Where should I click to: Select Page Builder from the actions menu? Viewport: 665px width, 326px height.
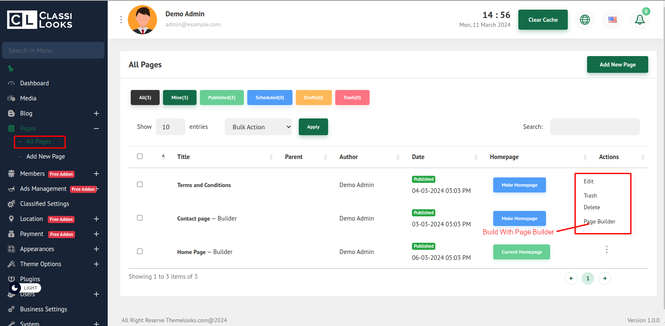tap(599, 221)
